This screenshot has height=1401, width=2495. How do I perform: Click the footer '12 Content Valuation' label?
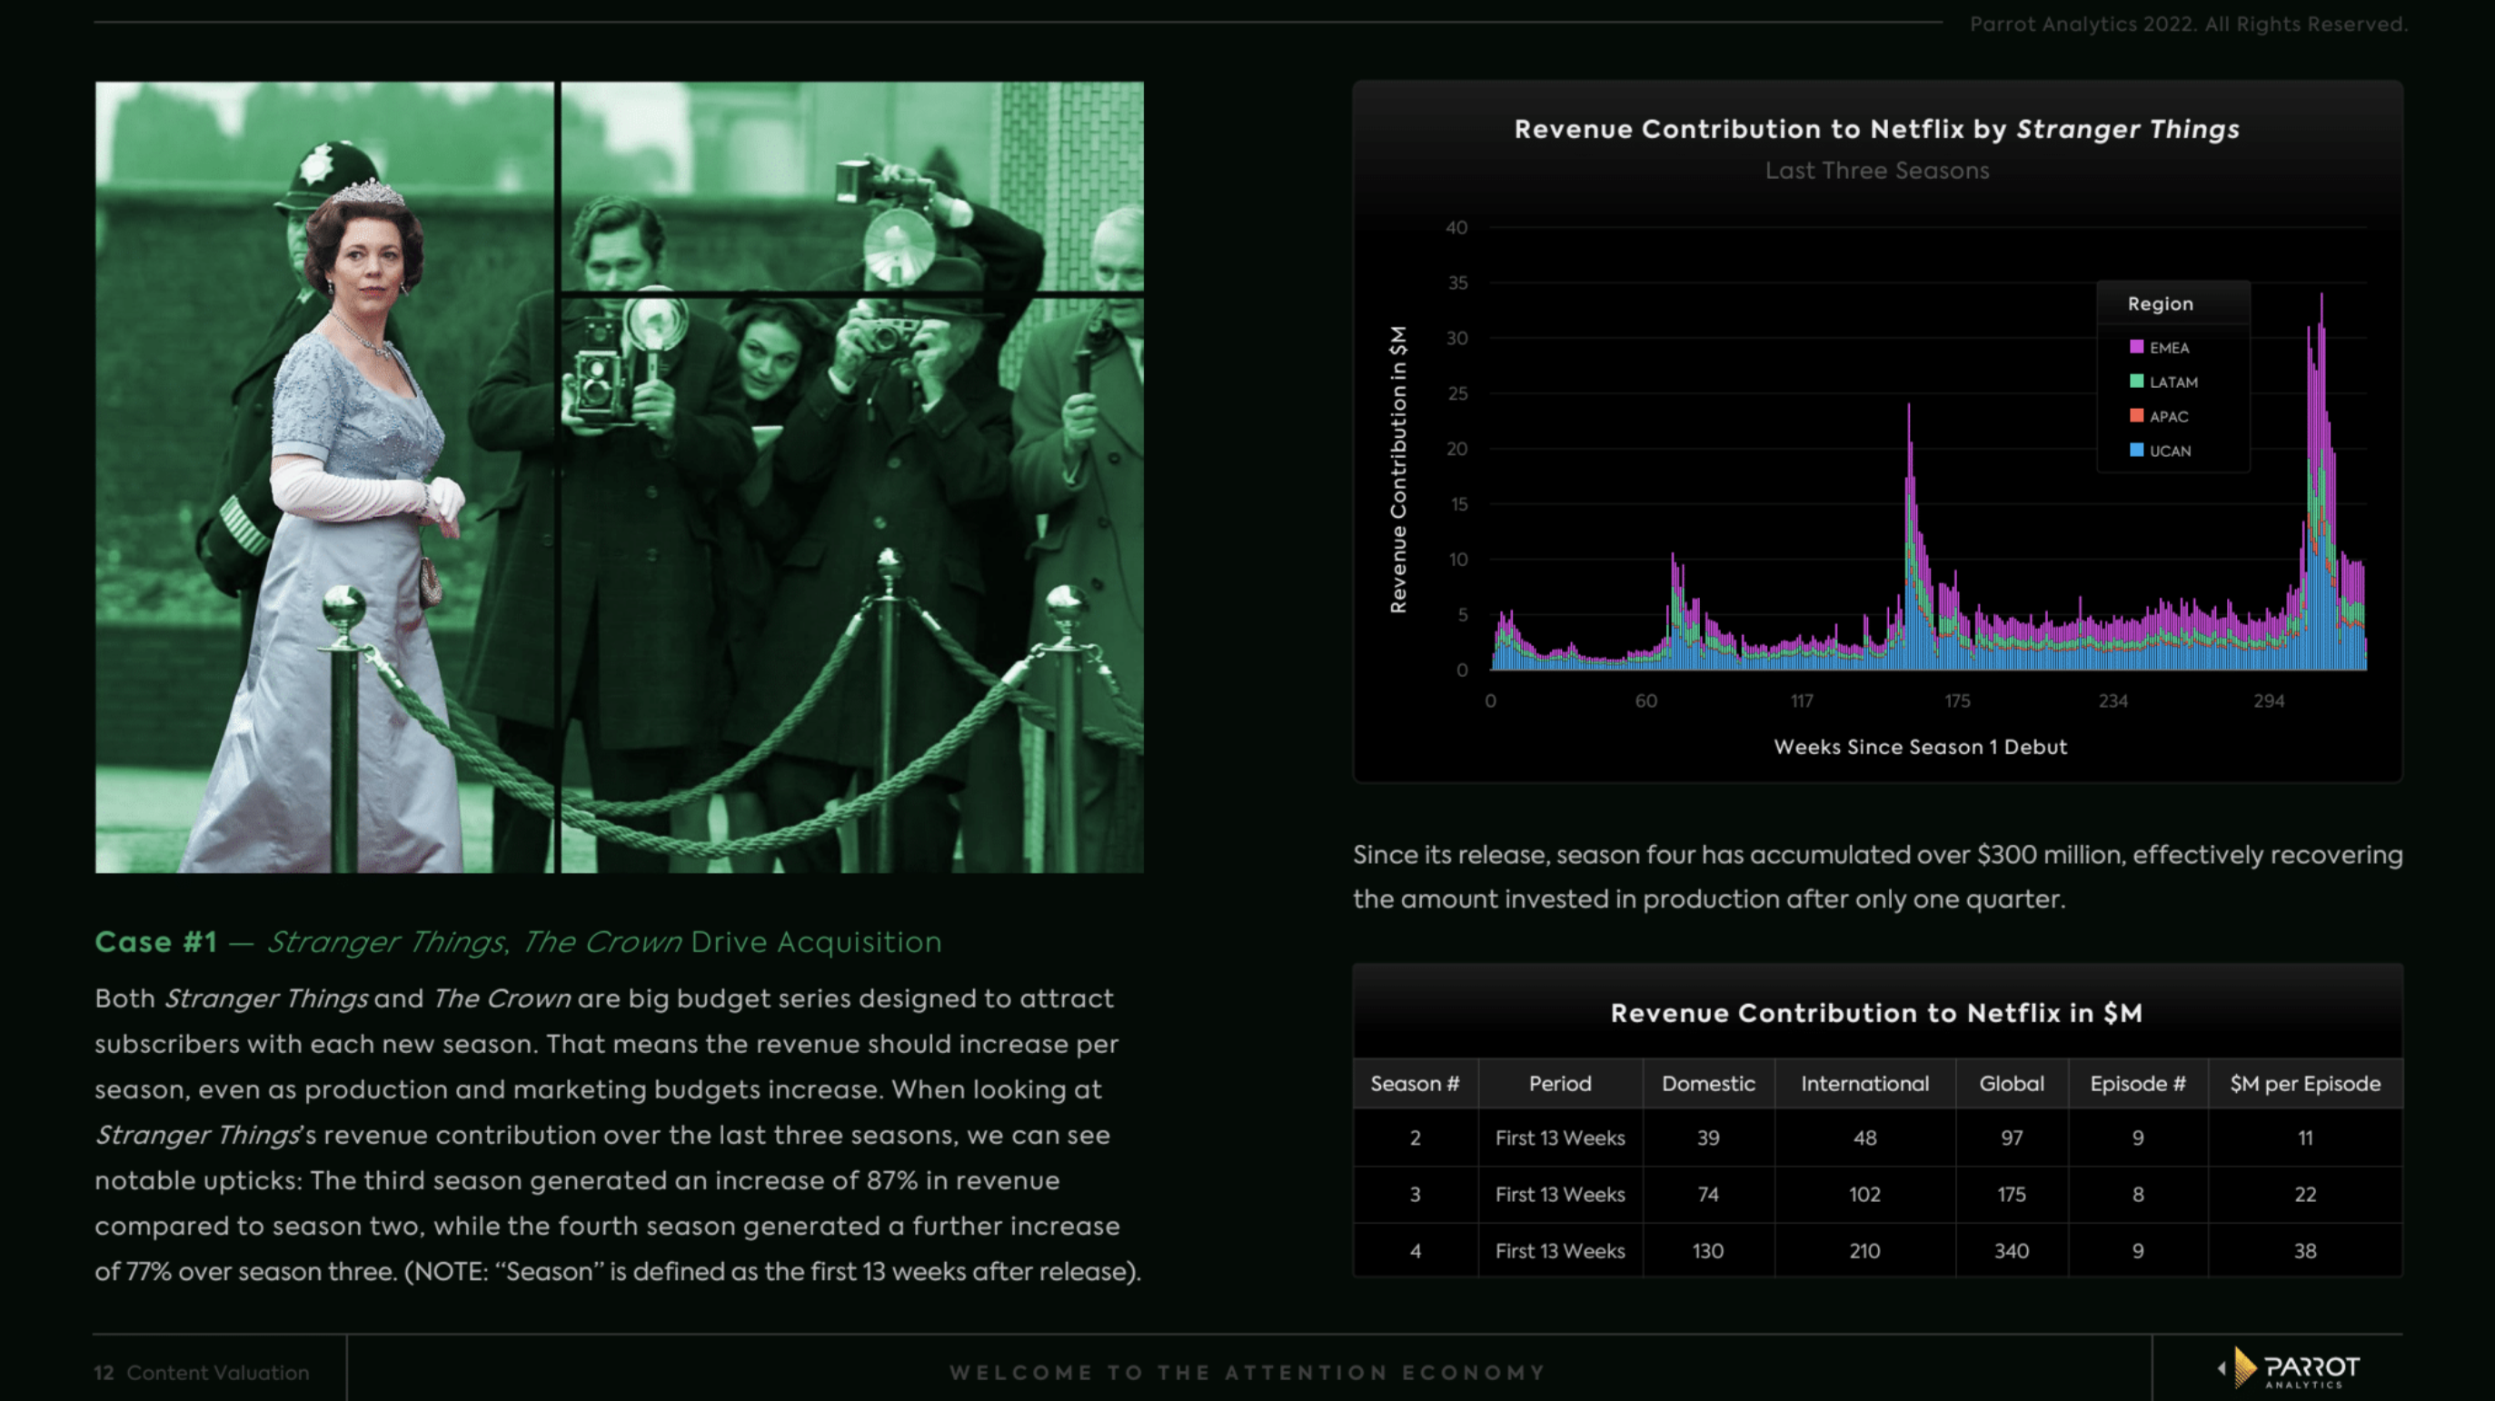202,1373
